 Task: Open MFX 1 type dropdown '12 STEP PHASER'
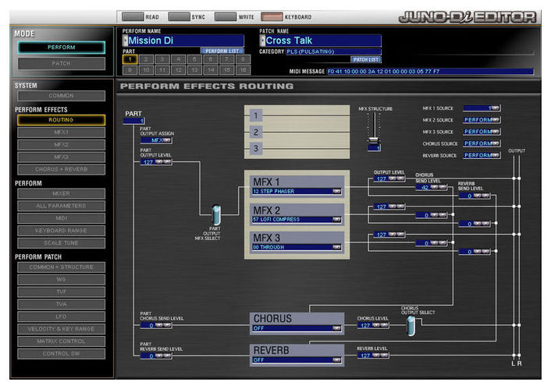click(297, 191)
